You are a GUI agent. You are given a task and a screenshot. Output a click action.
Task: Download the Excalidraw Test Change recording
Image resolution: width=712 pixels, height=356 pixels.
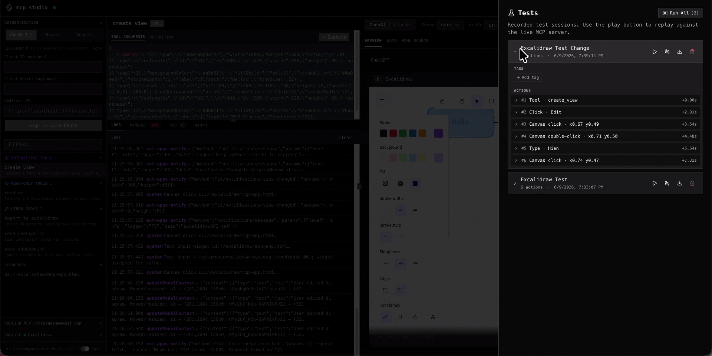pyautogui.click(x=680, y=52)
